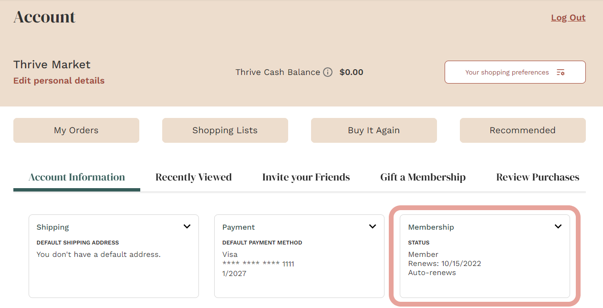This screenshot has height=308, width=603.
Task: Click the highlighted Membership card
Action: pyautogui.click(x=485, y=256)
